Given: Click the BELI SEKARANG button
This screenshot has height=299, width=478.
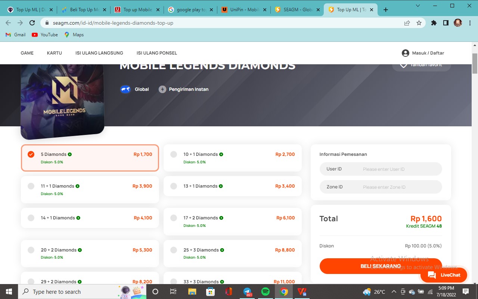Looking at the screenshot, I should click(x=381, y=266).
